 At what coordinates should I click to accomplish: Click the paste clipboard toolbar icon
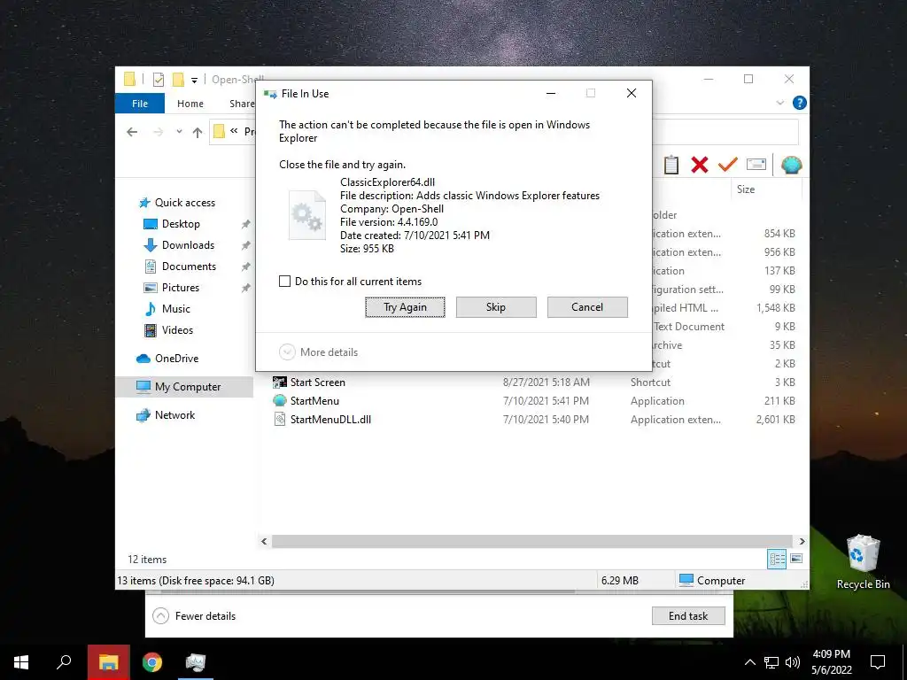[x=671, y=165]
